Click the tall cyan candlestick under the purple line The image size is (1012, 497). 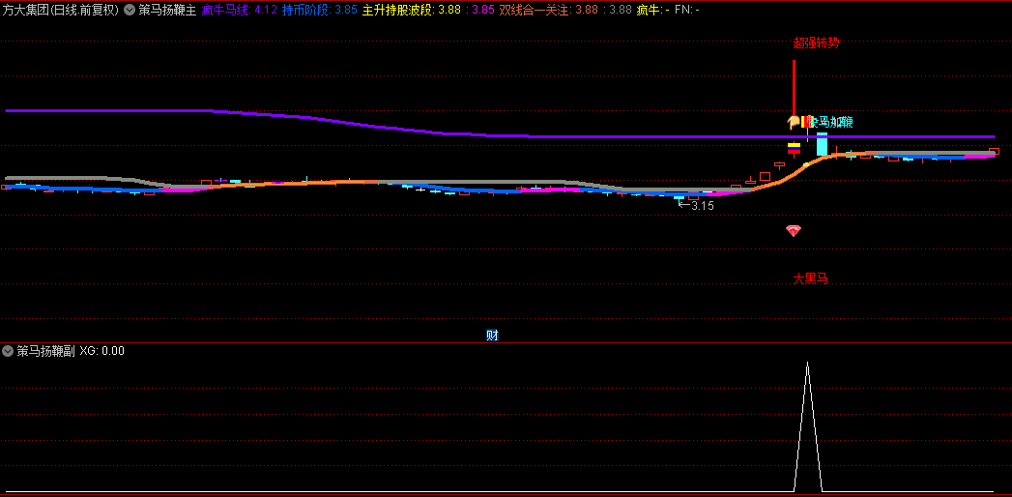822,144
